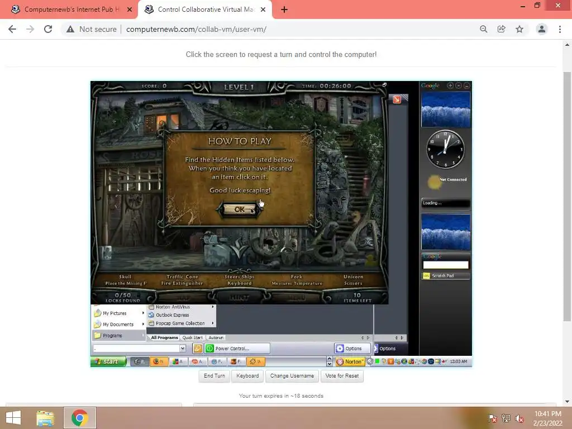The width and height of the screenshot is (572, 429).
Task: Reload the Chrome page
Action: tap(48, 29)
